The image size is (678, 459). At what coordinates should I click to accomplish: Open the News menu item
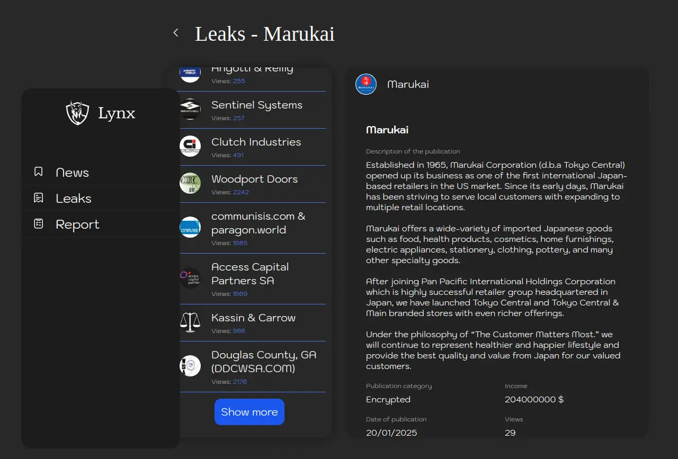(73, 173)
